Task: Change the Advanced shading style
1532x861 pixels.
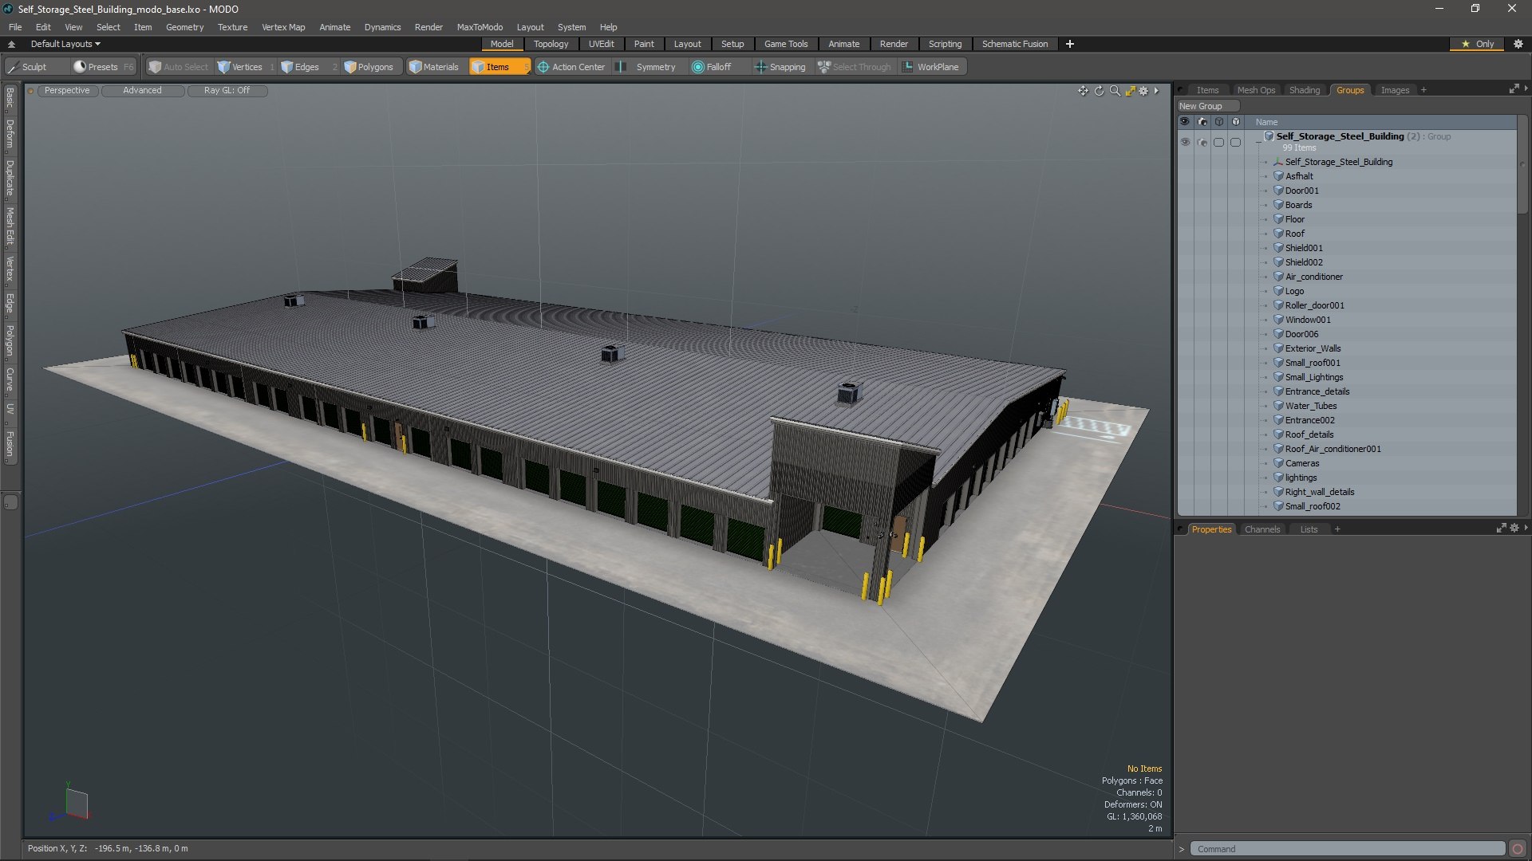Action: point(142,90)
